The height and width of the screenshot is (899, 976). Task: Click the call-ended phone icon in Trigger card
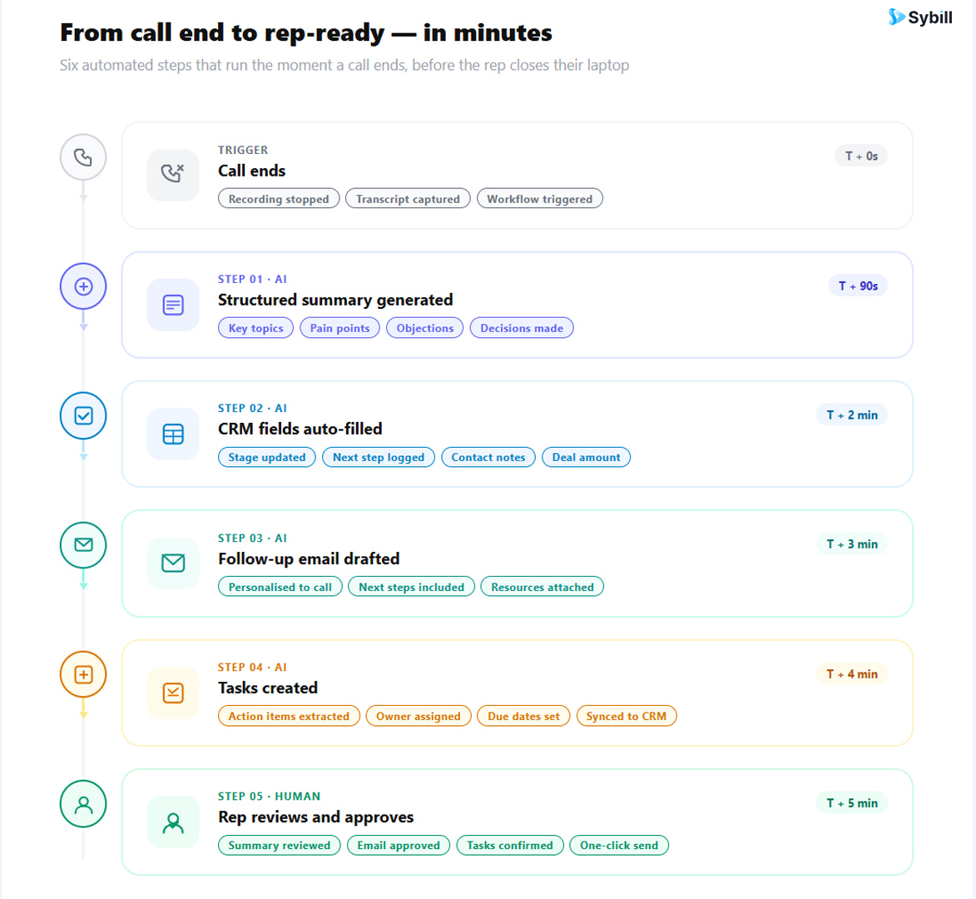pos(173,174)
